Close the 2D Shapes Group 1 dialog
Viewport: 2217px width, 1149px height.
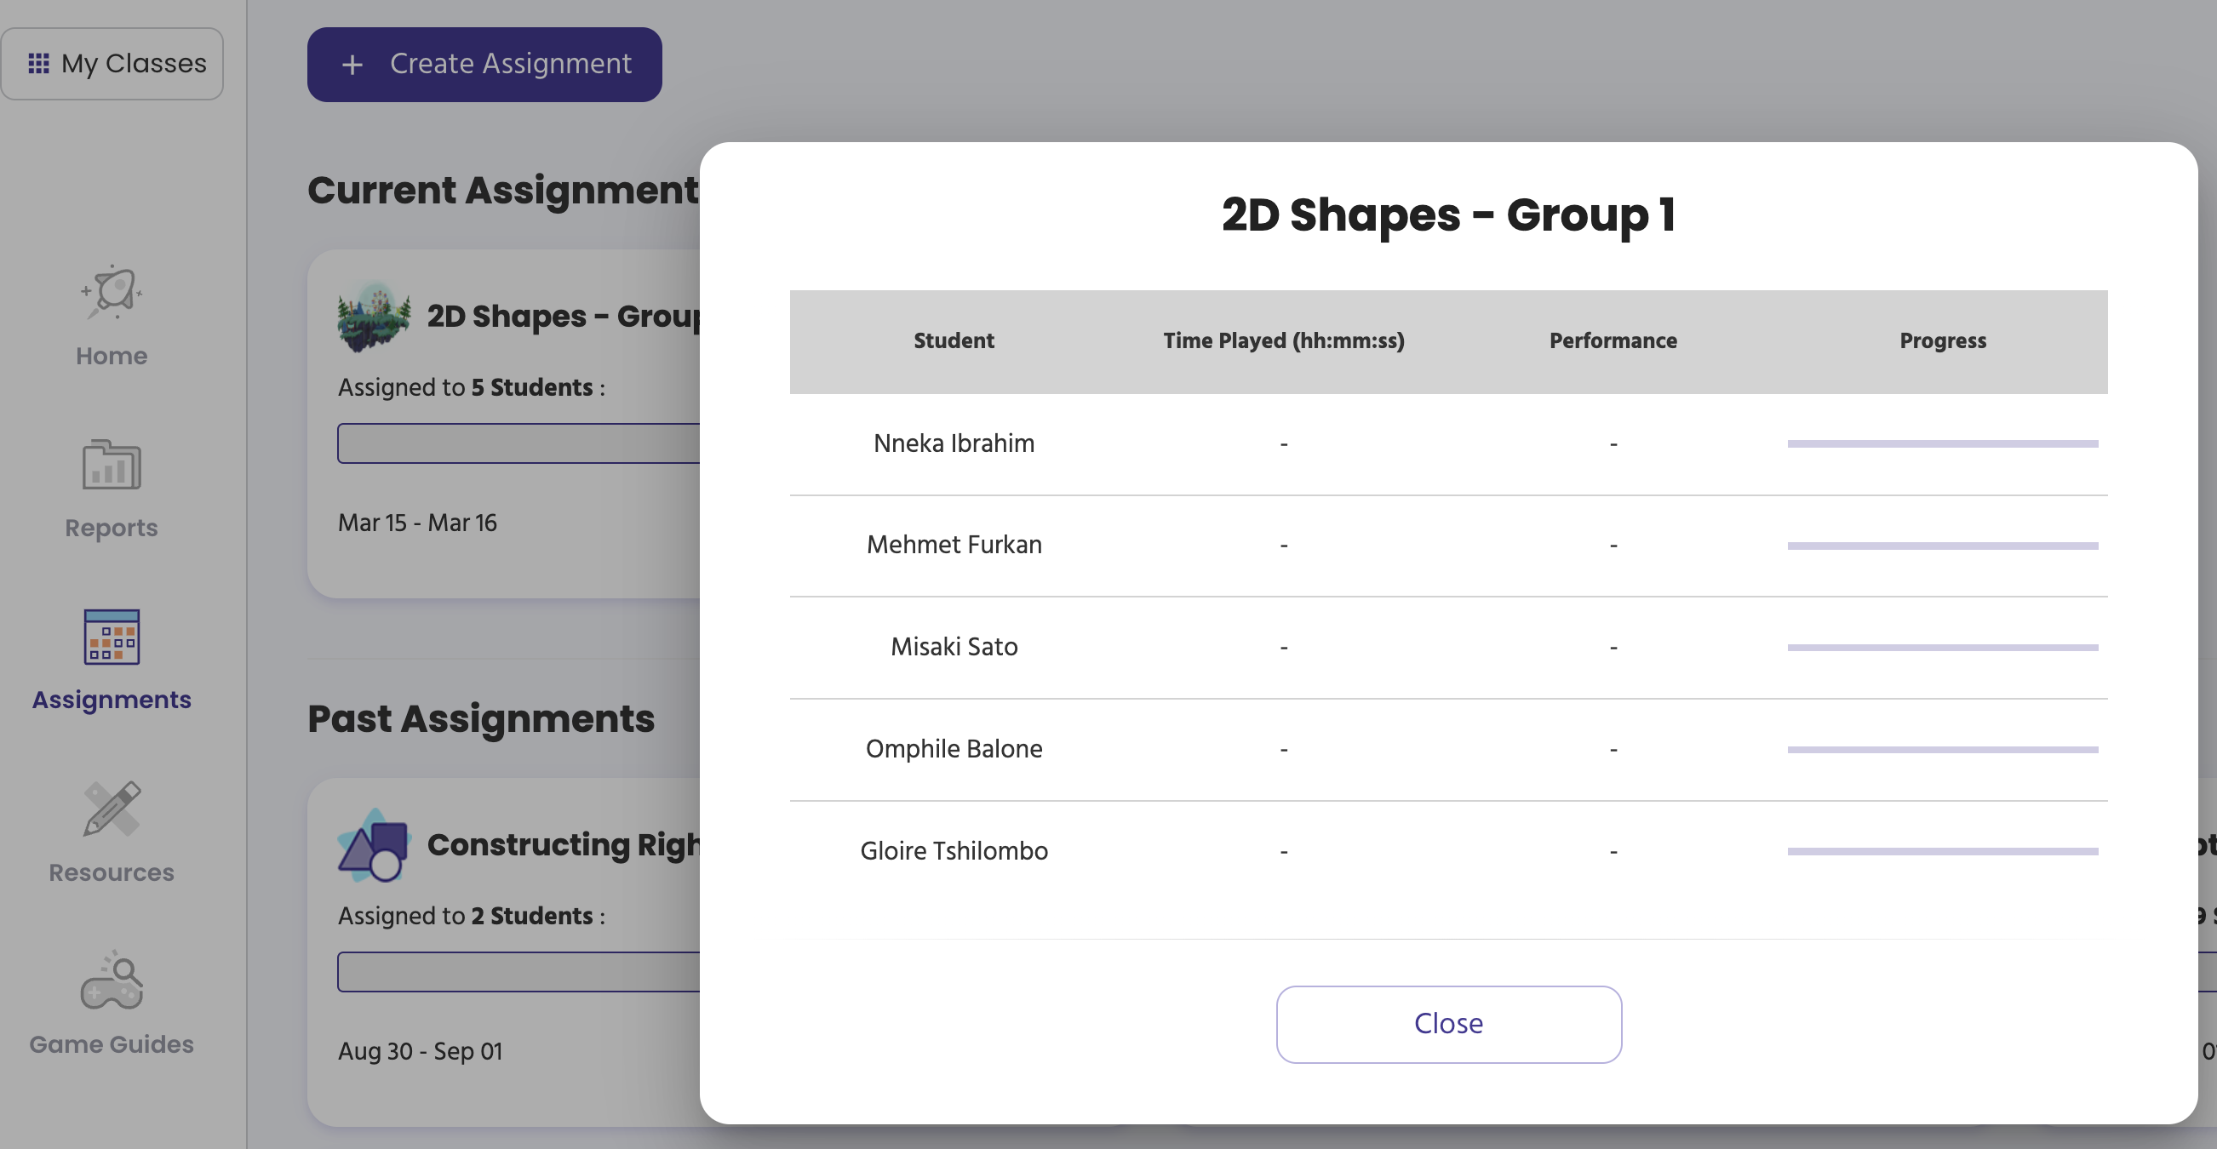tap(1448, 1024)
